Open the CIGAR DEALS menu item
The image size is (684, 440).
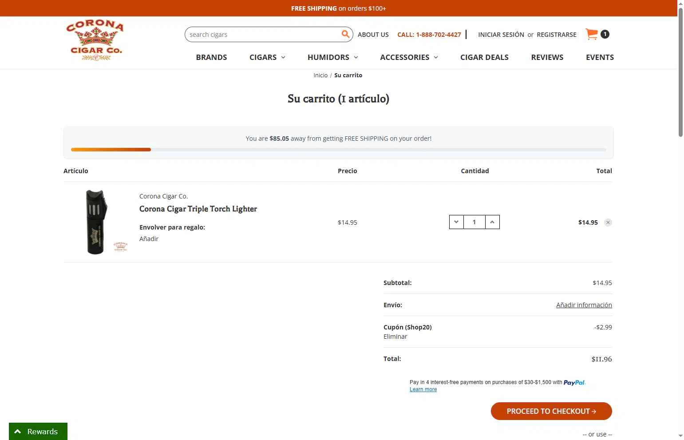pos(484,57)
